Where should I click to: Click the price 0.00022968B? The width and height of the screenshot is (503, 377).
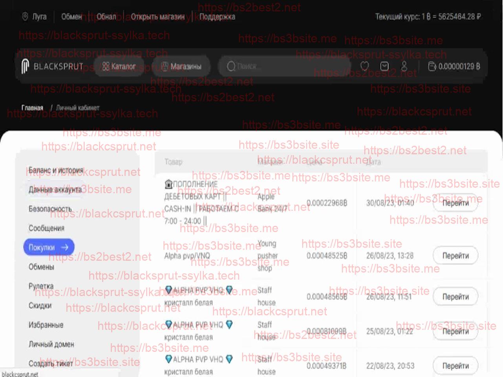click(327, 203)
